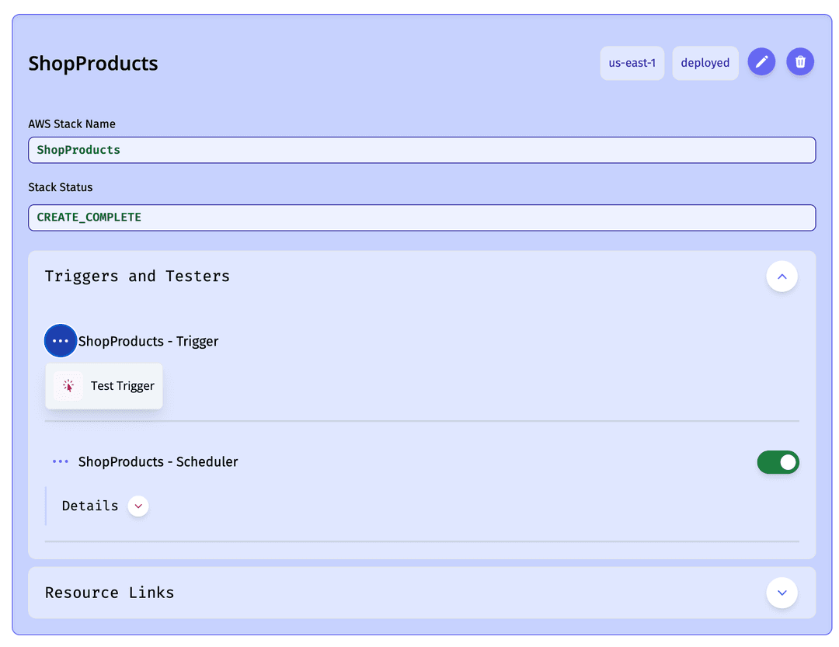Click the "ShopProducts - Trigger" label

[148, 342]
